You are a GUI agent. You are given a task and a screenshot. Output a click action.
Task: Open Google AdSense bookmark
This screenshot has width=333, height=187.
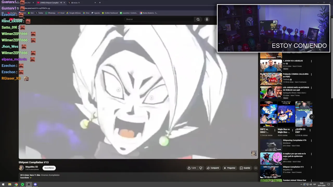(74, 13)
